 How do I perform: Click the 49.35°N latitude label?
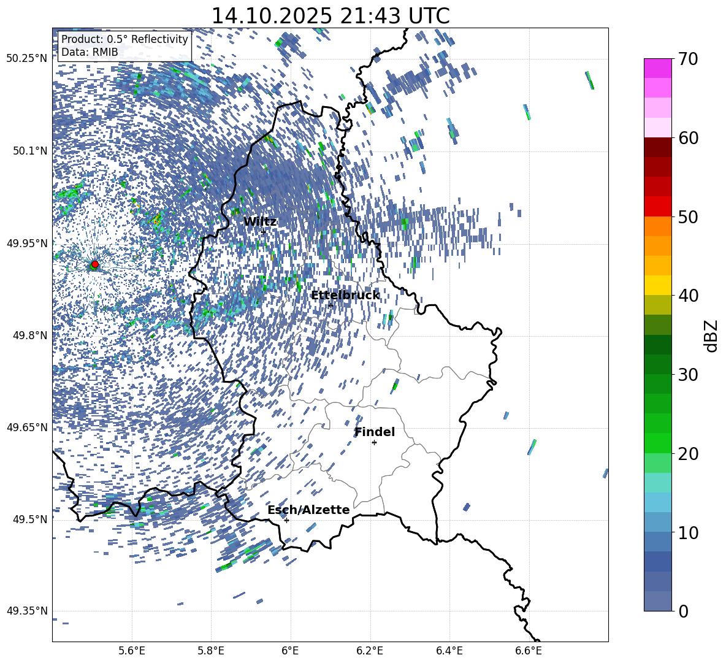(27, 611)
